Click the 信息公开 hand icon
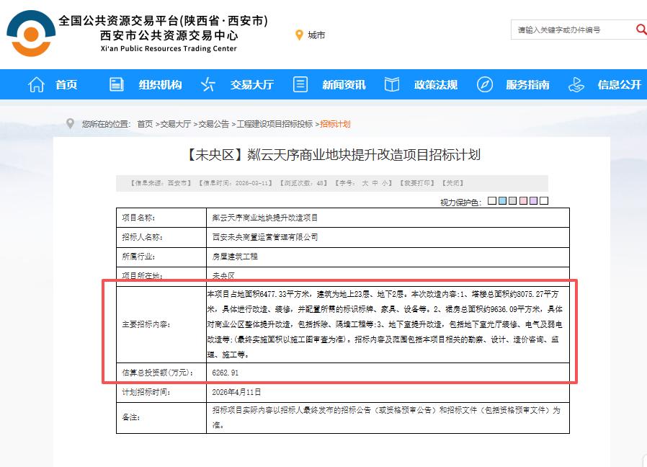The width and height of the screenshot is (647, 467). pyautogui.click(x=576, y=84)
